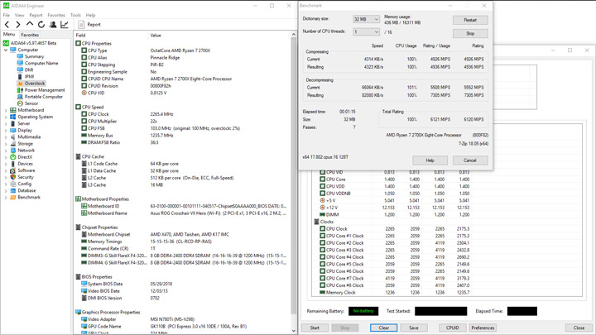Open the graph chart icon in toolbar

(65, 25)
